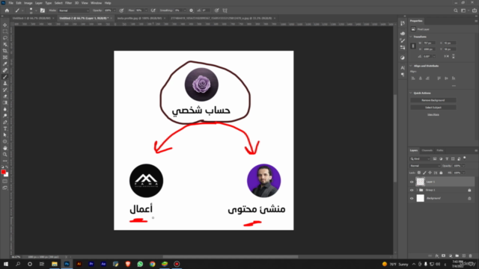The image size is (479, 269).
Task: Click the Home icon in options bar
Action: 7,10
